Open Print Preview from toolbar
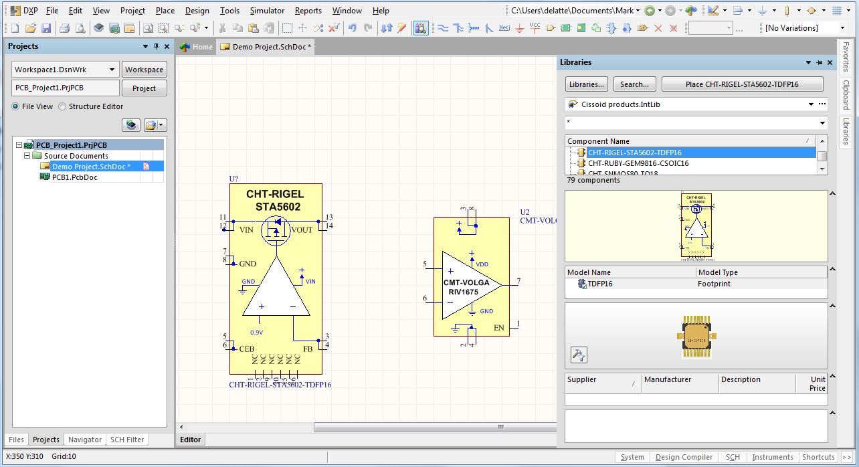 (80, 28)
